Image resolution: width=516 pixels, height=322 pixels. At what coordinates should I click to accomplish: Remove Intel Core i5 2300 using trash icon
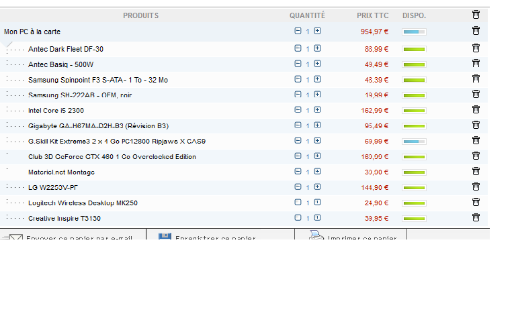[x=476, y=109]
